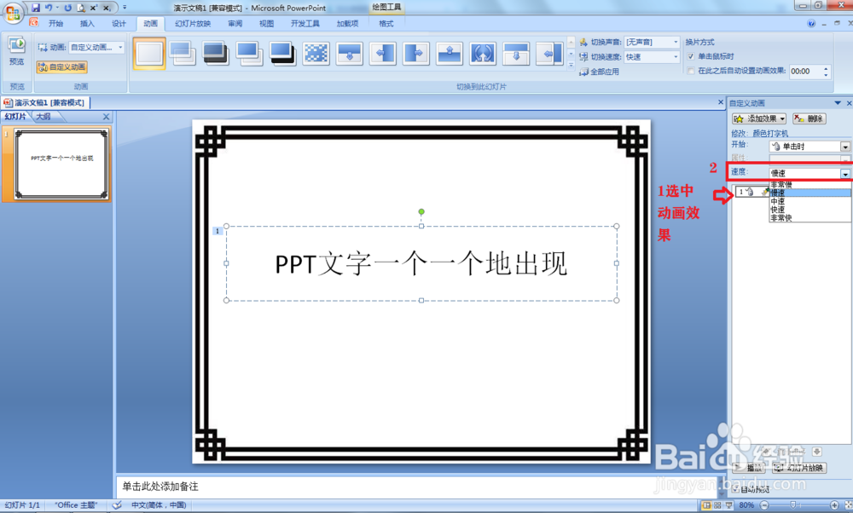Apply superscript from quick access toolbar
This screenshot has width=853, height=513.
click(94, 8)
